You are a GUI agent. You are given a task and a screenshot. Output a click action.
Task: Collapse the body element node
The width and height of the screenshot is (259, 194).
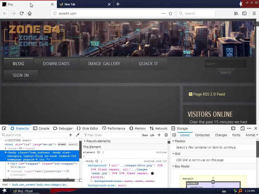pyautogui.click(x=6, y=152)
